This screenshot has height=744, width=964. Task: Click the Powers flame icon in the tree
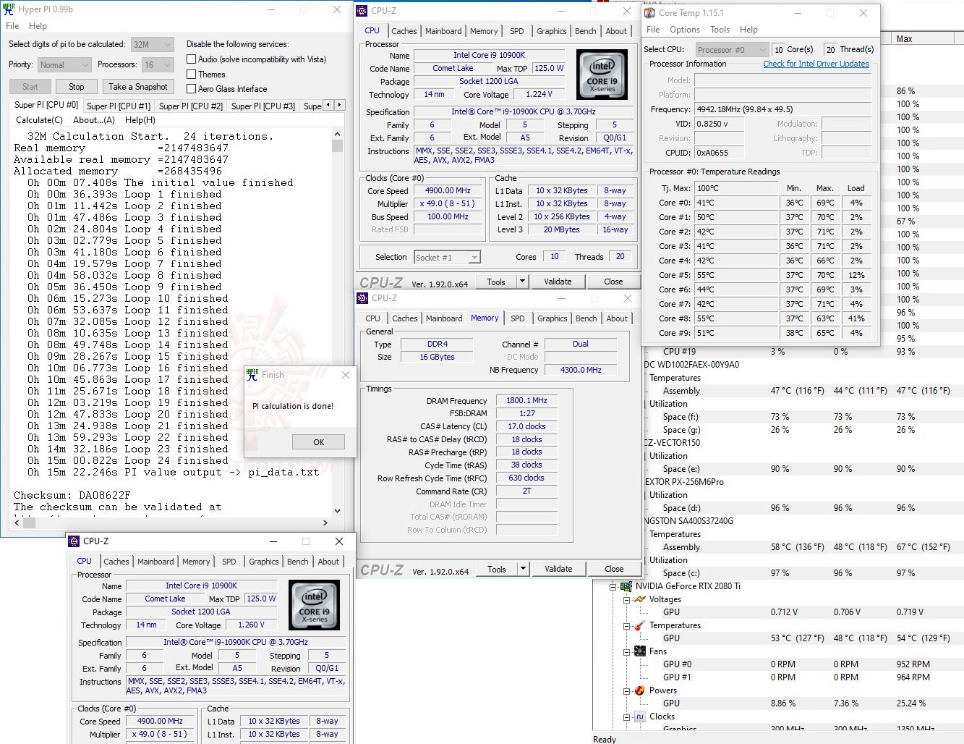pyautogui.click(x=640, y=690)
